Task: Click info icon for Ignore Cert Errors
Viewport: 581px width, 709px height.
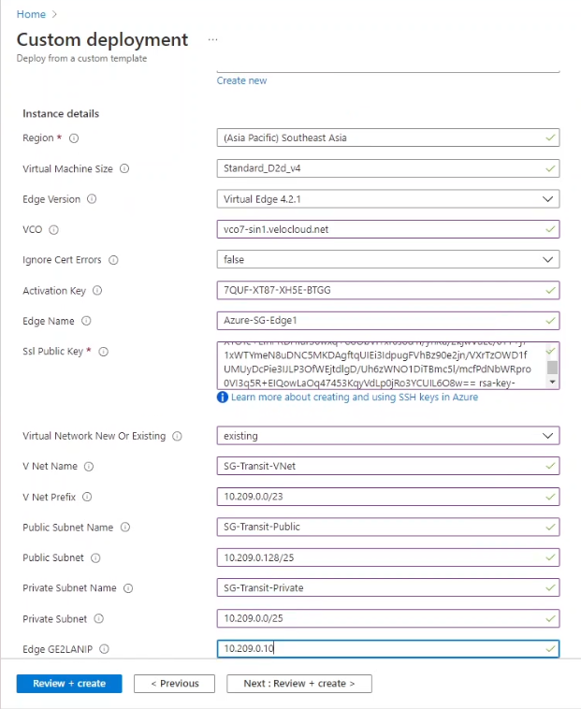Action: [x=113, y=260]
